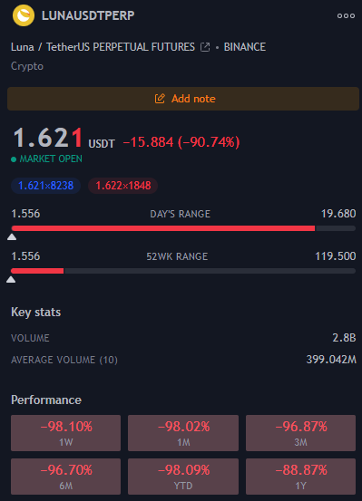Click the Day's Range red bar
Image resolution: width=362 pixels, height=501 pixels.
[163, 228]
